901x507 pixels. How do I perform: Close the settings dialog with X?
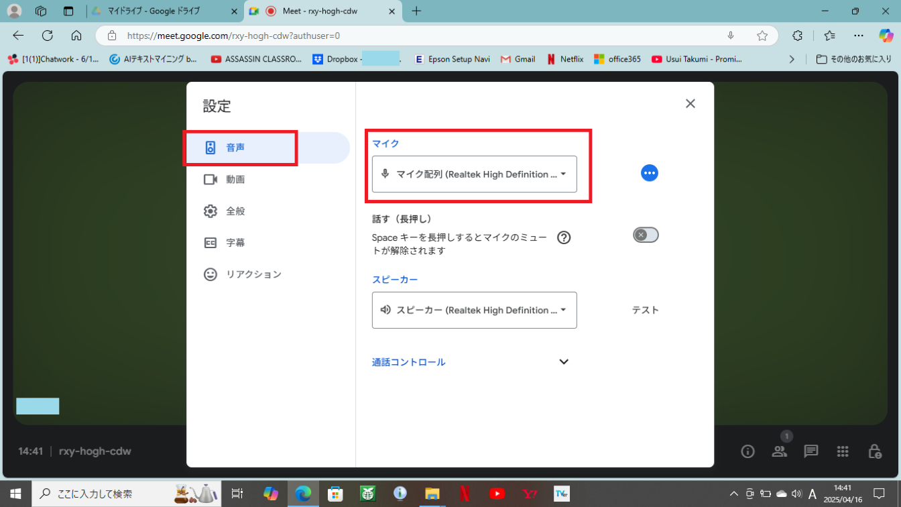(690, 103)
